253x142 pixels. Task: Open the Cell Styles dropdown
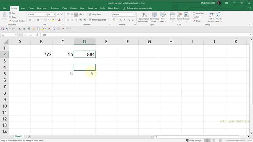click(x=163, y=17)
